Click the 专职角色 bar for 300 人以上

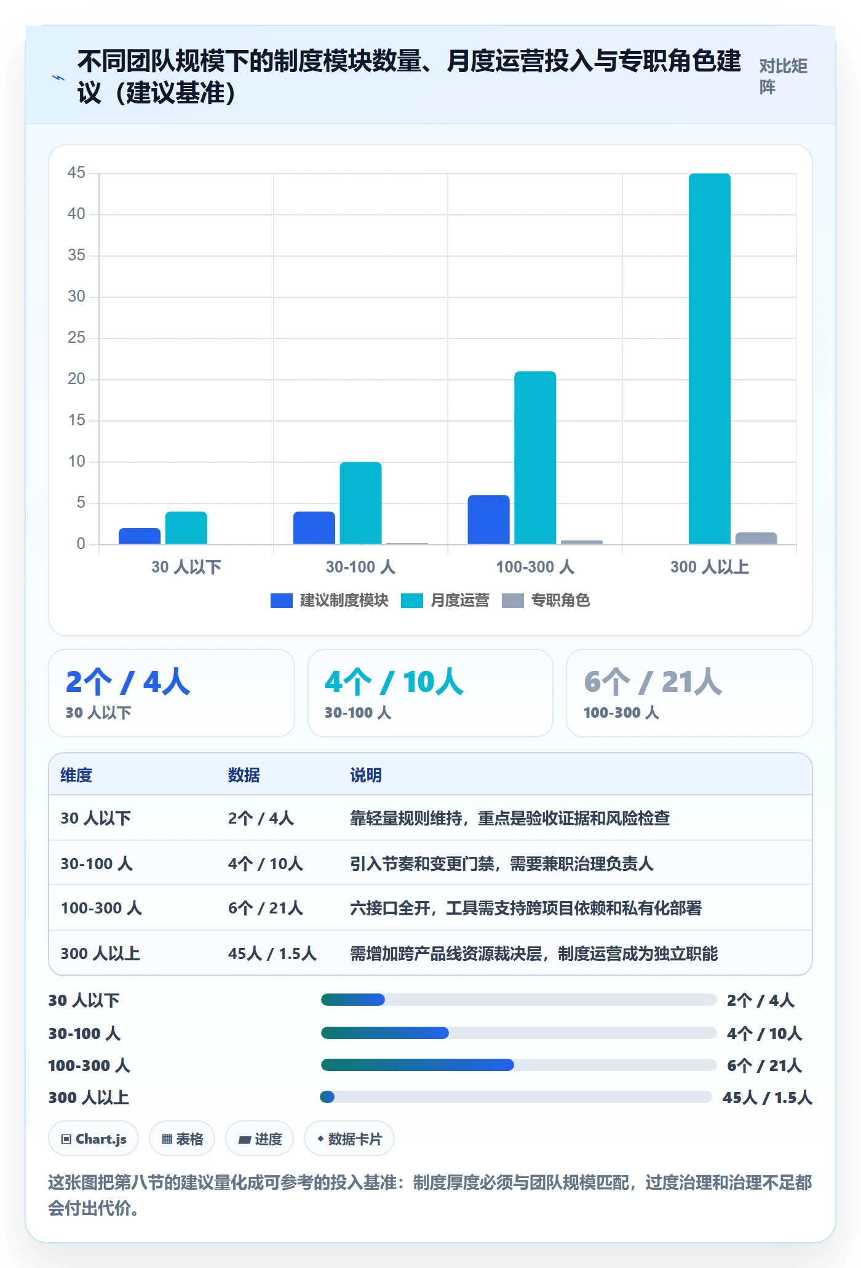tap(756, 538)
